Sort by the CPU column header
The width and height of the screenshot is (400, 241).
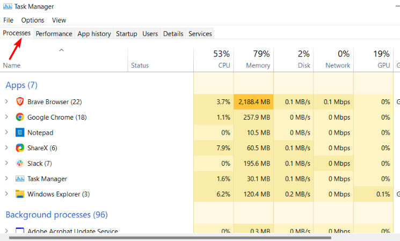click(x=214, y=60)
